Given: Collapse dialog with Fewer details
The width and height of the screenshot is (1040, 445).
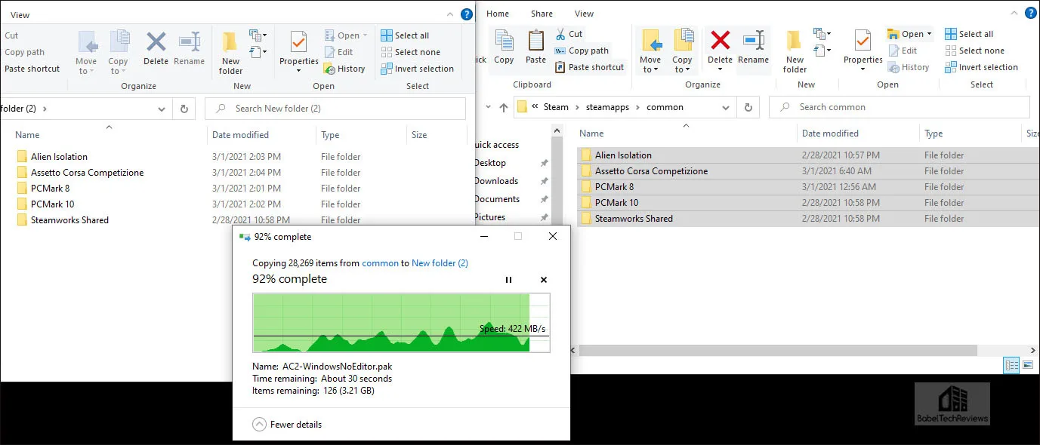Looking at the screenshot, I should (x=286, y=425).
